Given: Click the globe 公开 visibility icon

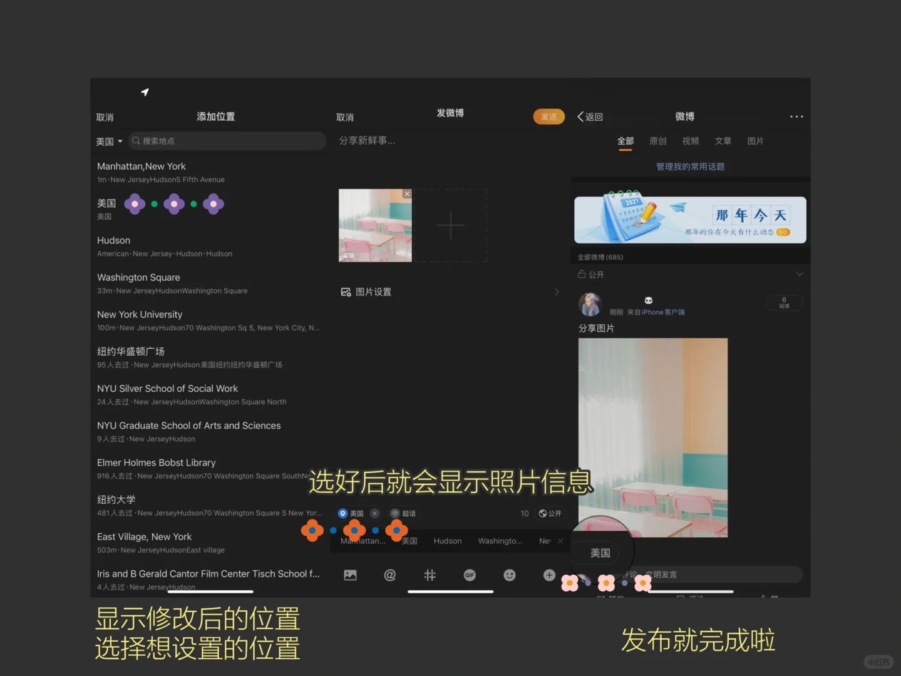Looking at the screenshot, I should 542,513.
